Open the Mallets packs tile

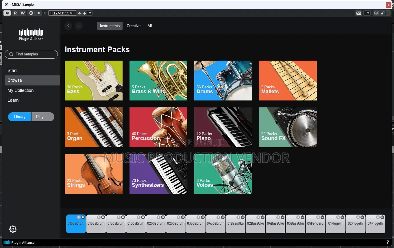click(288, 81)
